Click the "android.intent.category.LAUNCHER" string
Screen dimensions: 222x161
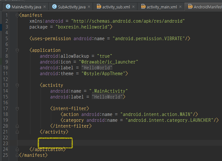tap(169, 120)
